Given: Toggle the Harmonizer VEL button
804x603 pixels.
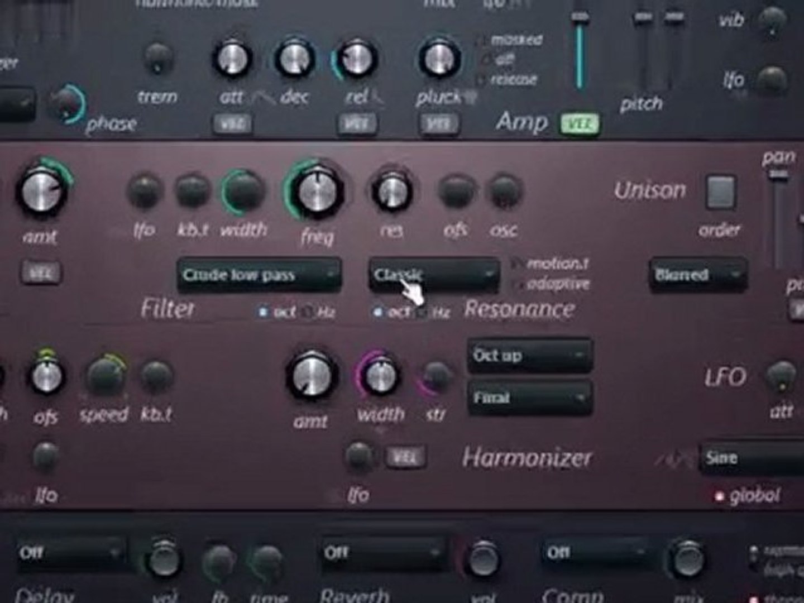Looking at the screenshot, I should 406,457.
